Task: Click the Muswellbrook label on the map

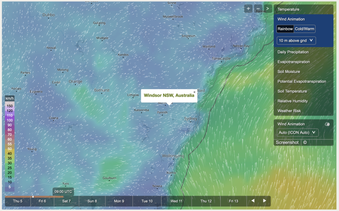Action: 173,17
